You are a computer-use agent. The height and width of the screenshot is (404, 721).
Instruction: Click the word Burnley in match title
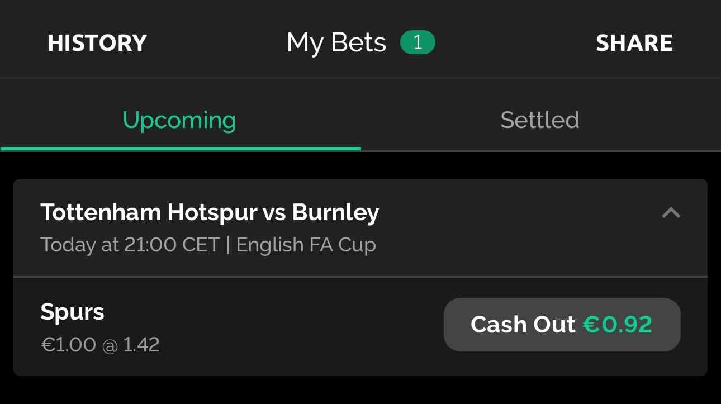coord(335,213)
